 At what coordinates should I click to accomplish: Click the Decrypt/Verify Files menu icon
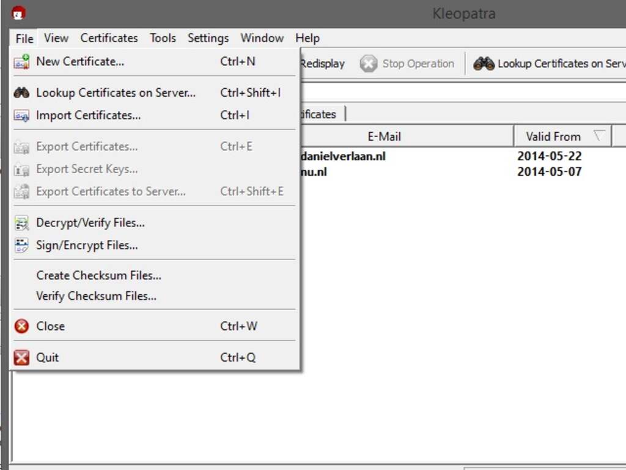(x=21, y=223)
